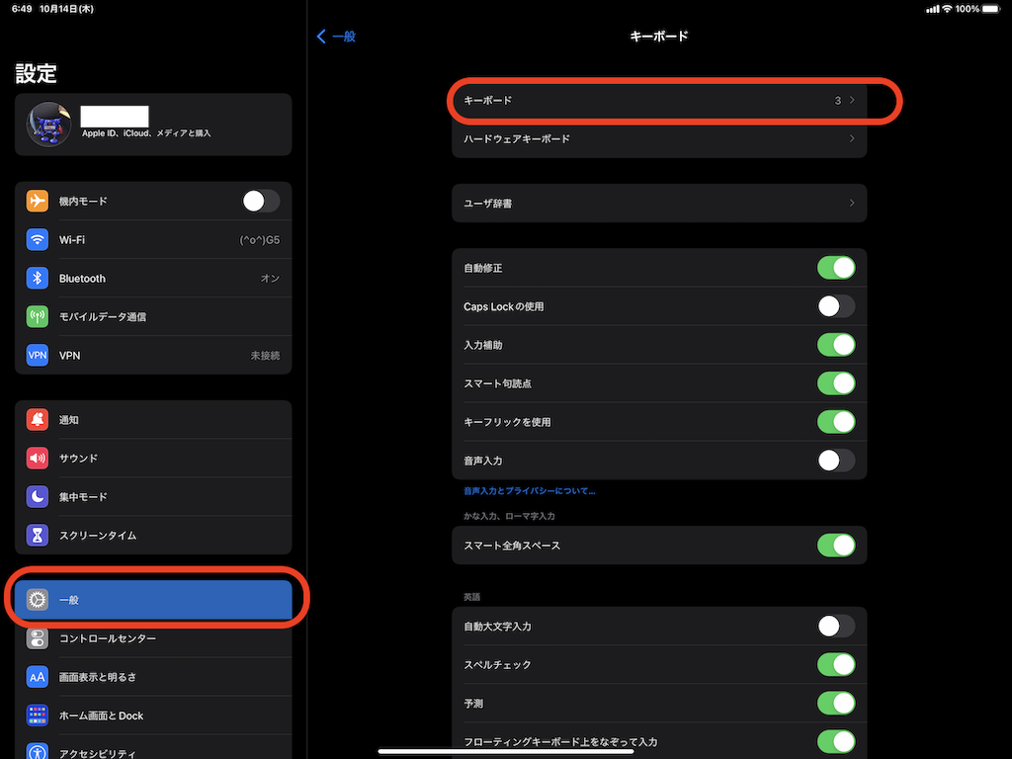Open ハードウェアキーボード row chevron
1012x759 pixels.
(851, 139)
